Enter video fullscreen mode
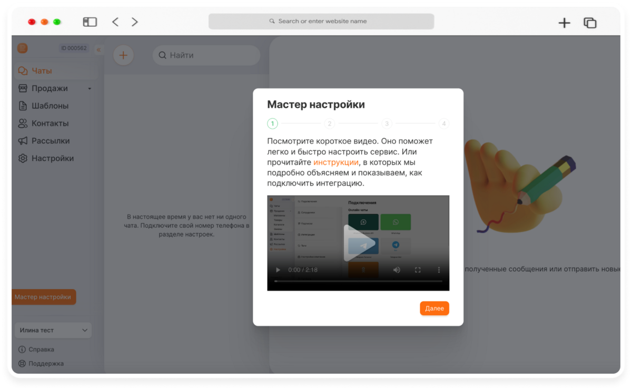 click(418, 270)
